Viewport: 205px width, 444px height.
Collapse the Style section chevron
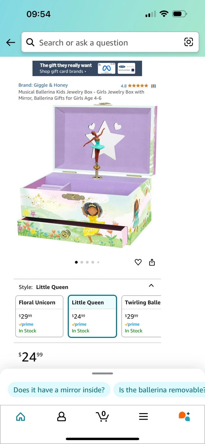pos(151,286)
